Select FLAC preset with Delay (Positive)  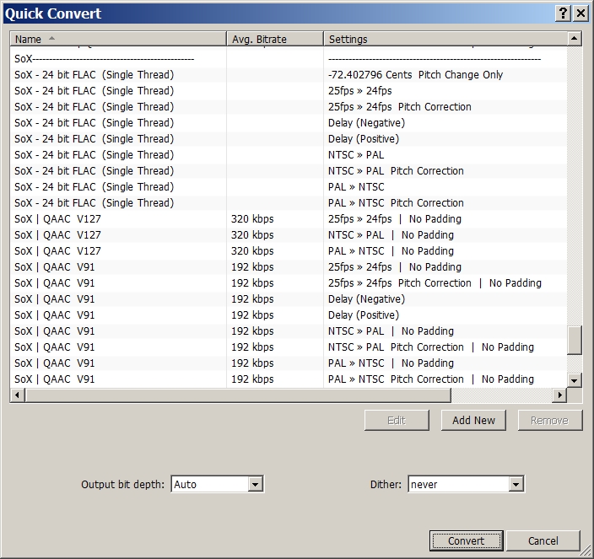point(289,139)
